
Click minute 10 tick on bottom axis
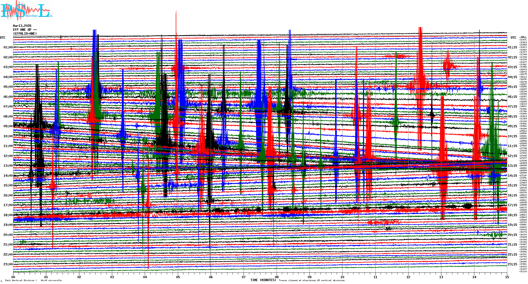click(342, 277)
